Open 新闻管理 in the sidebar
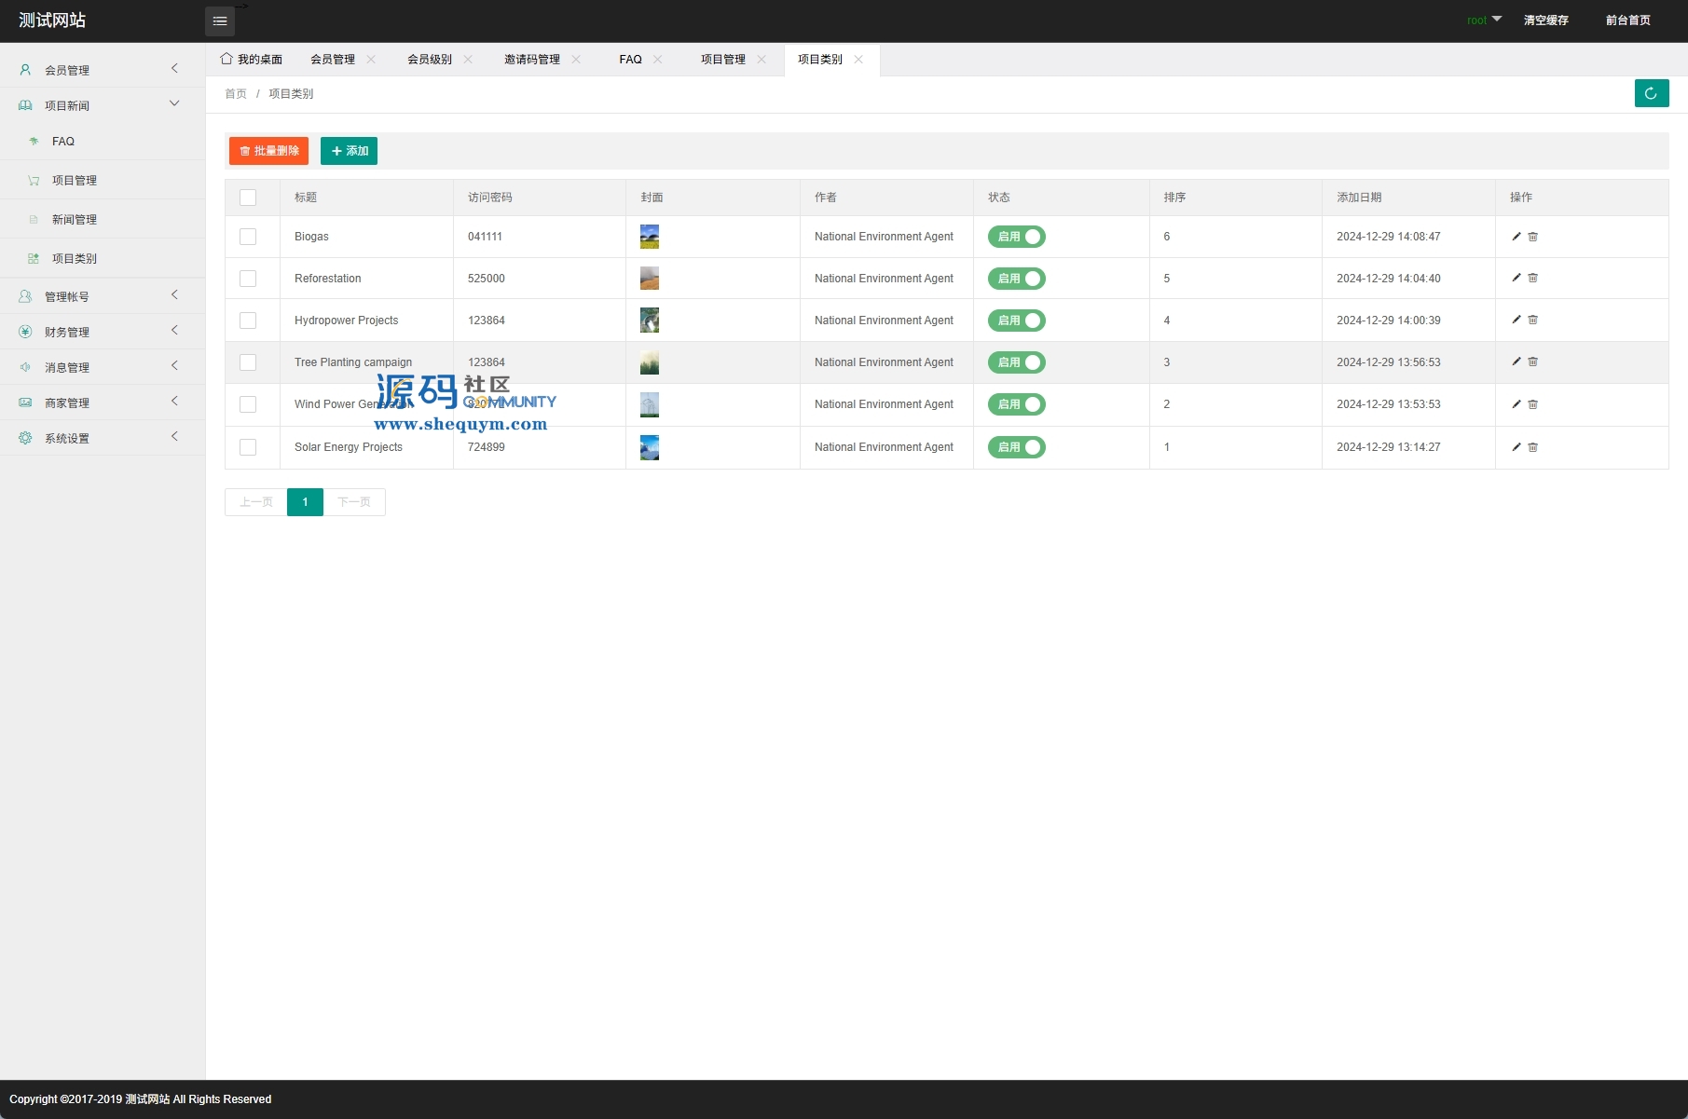 click(75, 220)
